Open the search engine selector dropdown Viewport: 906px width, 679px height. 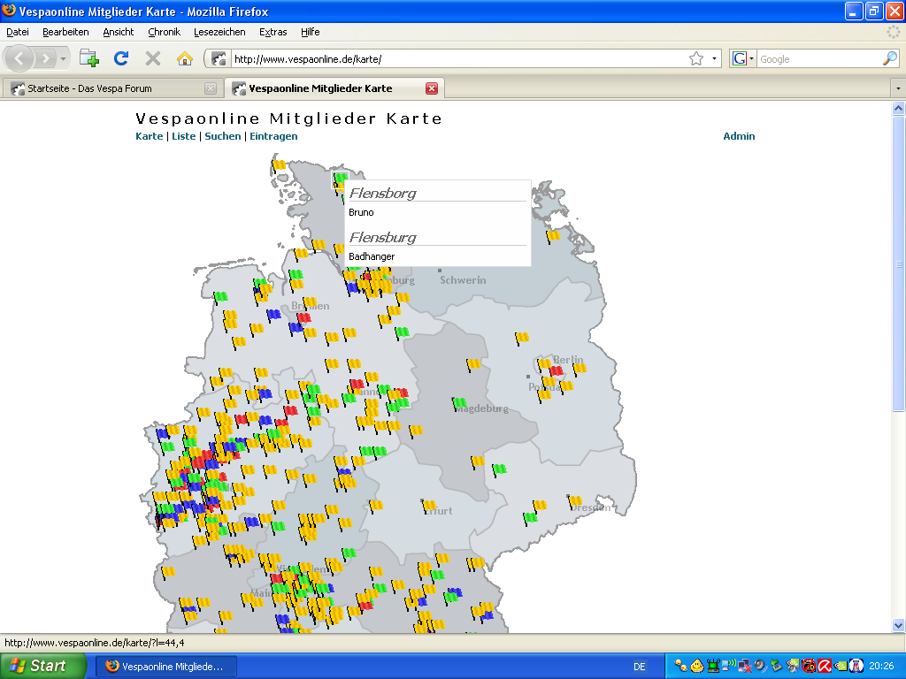click(x=743, y=59)
